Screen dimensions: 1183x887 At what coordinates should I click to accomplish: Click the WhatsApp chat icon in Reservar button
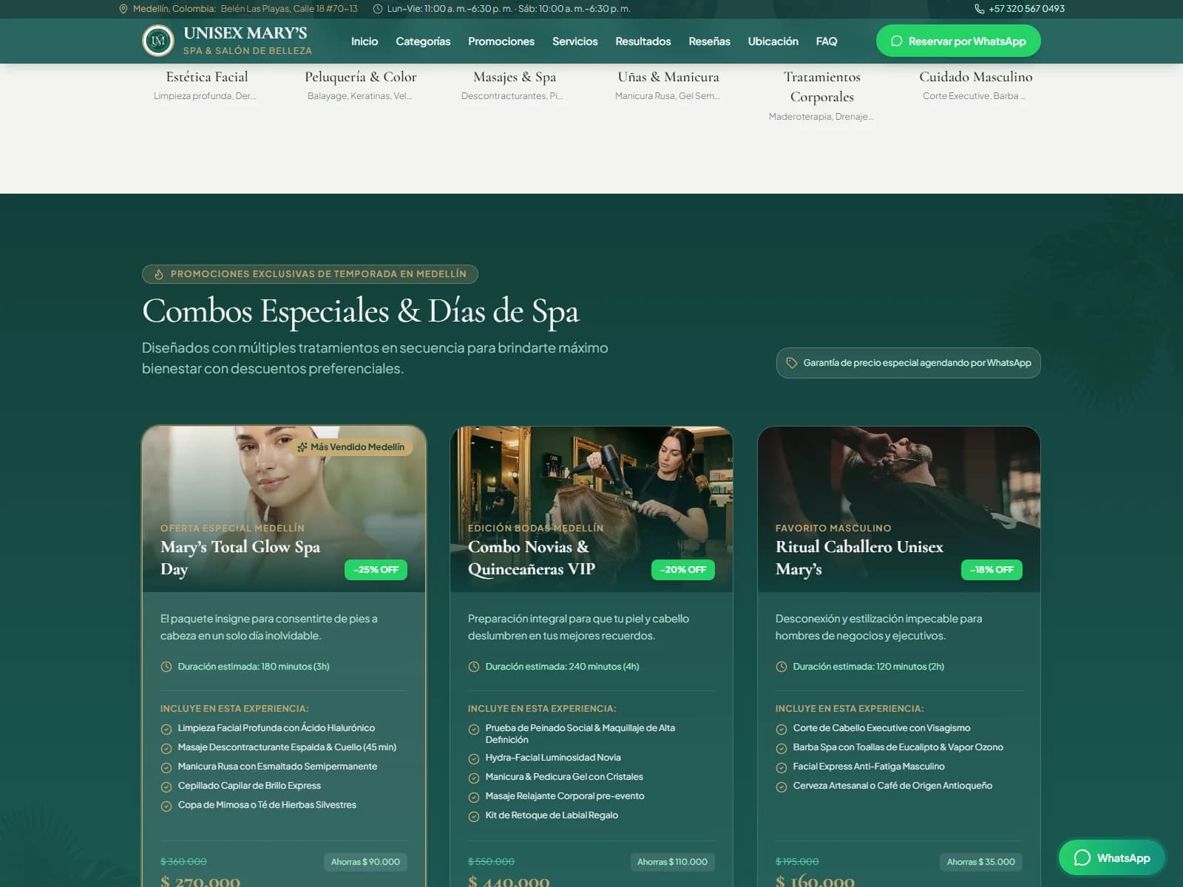896,41
